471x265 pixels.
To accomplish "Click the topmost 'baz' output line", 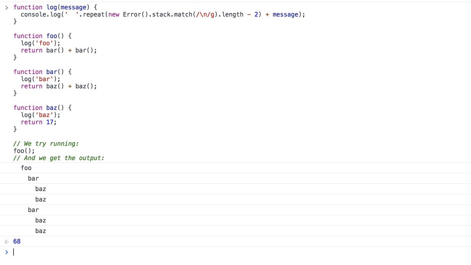I will [40, 189].
